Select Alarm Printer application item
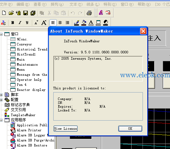Viewport: 170px width, 149px height. pyautogui.click(x=26, y=130)
